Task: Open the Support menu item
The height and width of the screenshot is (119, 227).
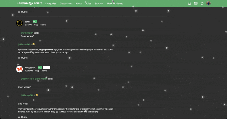Action: [x=99, y=4]
